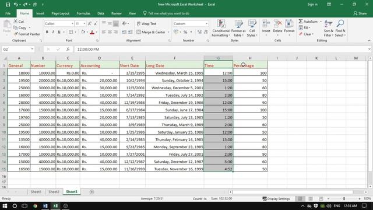Open the File menu
The image size is (373, 210).
click(x=8, y=13)
